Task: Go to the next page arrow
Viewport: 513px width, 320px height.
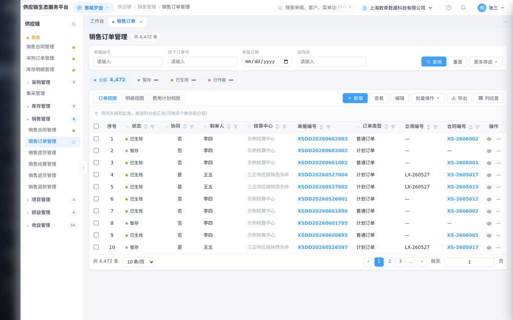Action: (x=422, y=261)
